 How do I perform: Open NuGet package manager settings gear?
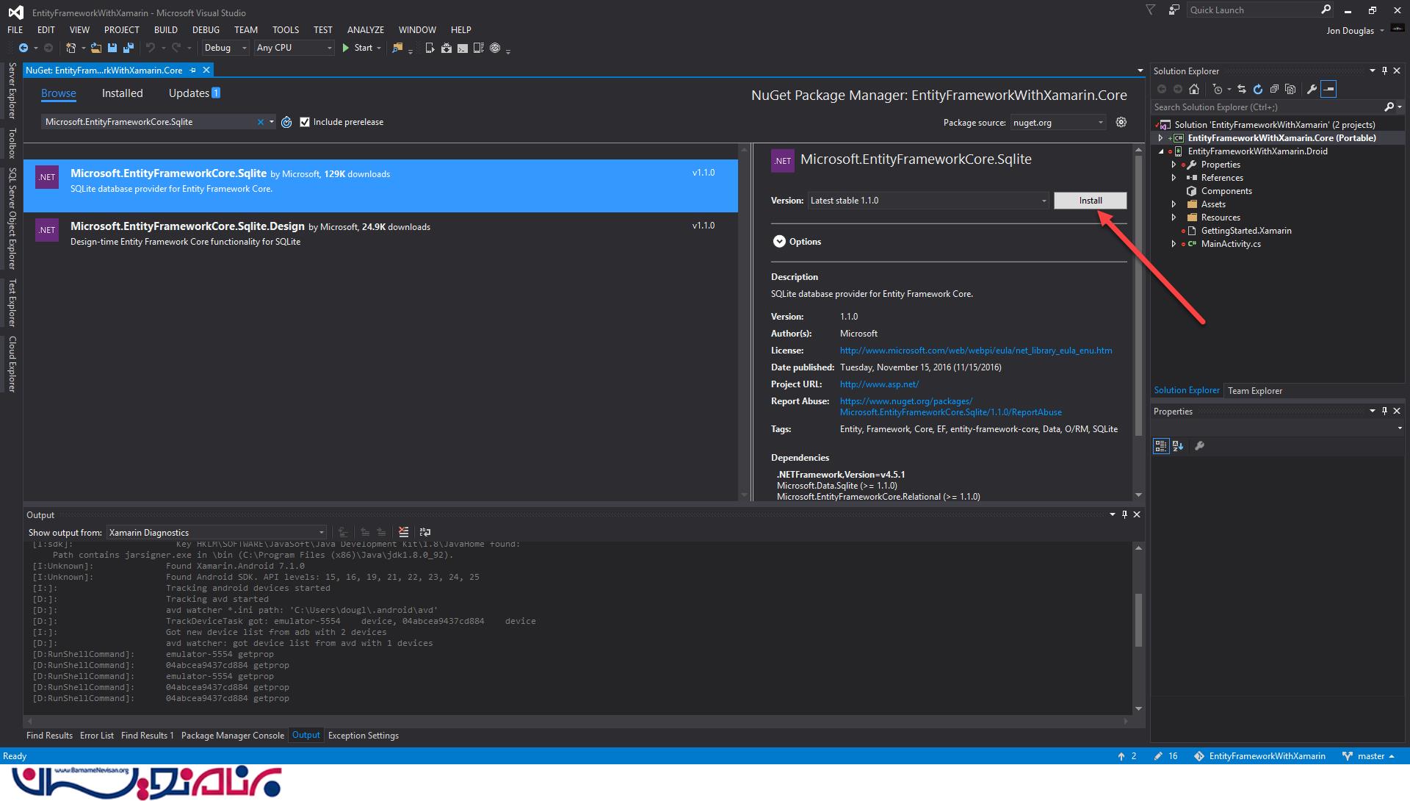click(1121, 123)
